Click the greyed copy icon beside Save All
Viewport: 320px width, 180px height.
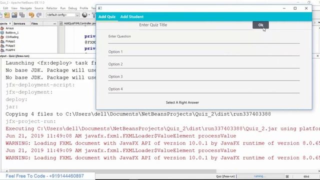point(22,15)
